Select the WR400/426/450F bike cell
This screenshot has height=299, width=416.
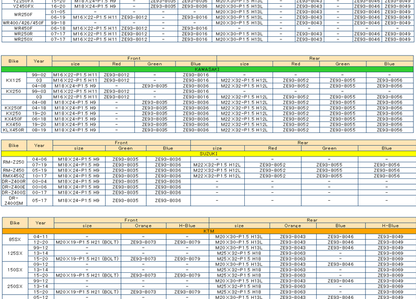click(x=23, y=23)
